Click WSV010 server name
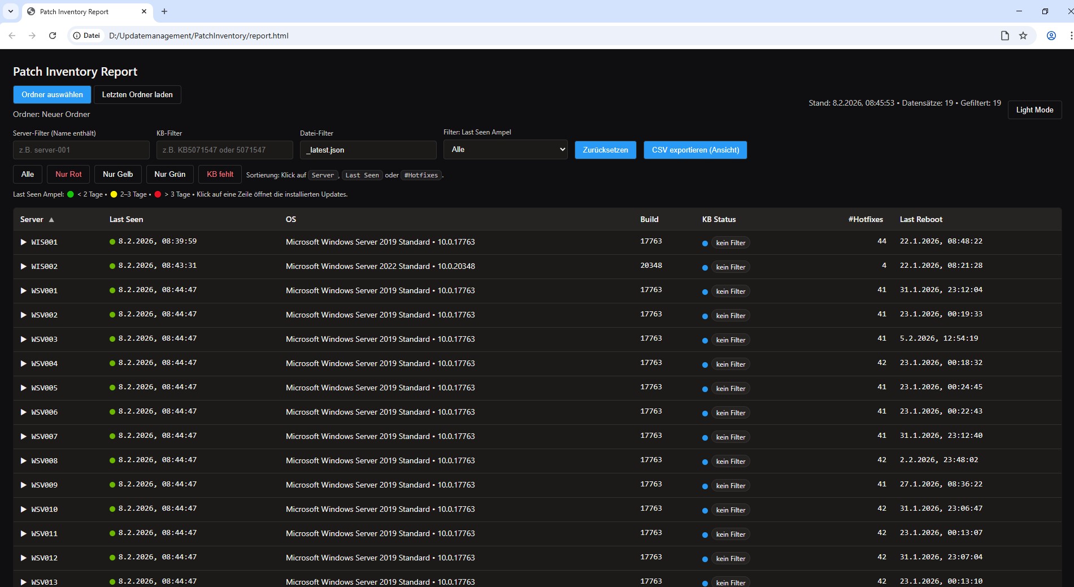The height and width of the screenshot is (587, 1074). tap(45, 509)
